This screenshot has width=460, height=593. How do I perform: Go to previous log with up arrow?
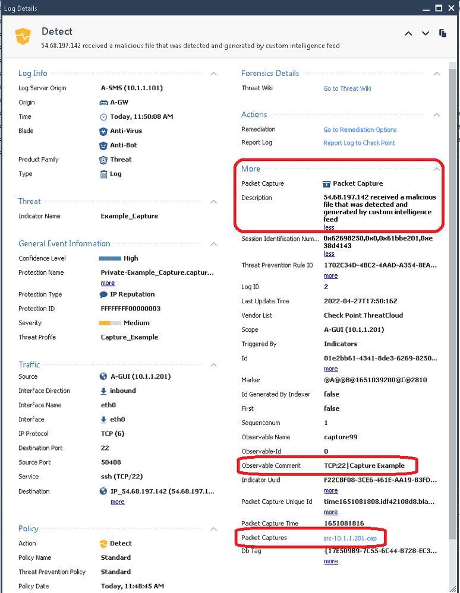408,34
